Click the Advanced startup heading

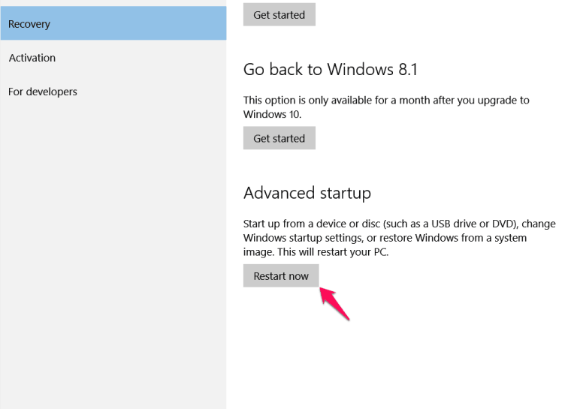[307, 193]
